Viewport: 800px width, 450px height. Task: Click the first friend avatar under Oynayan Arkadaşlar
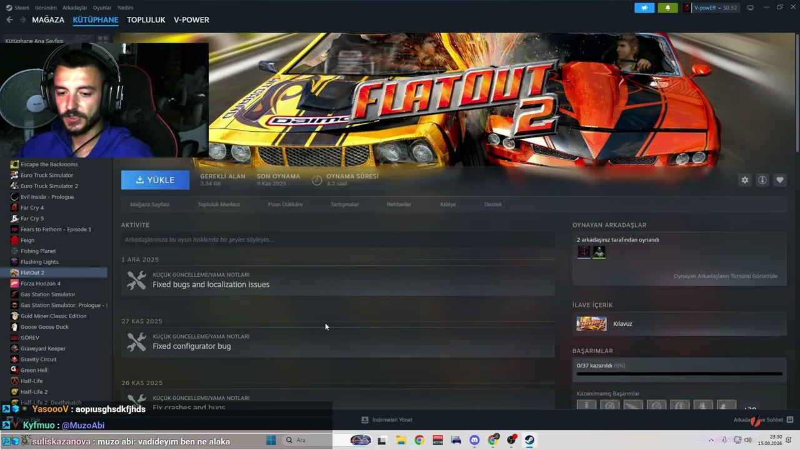[584, 252]
